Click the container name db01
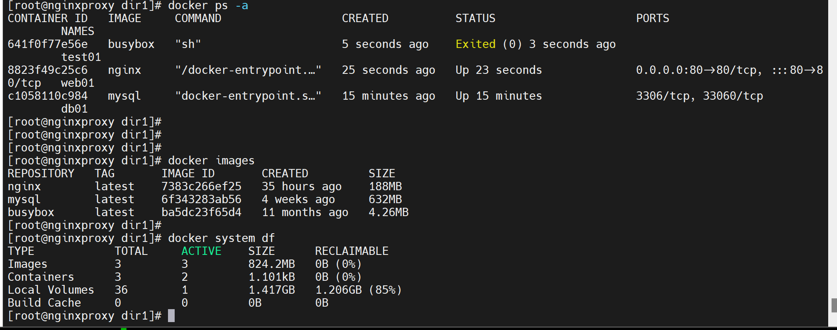The height and width of the screenshot is (330, 837). (74, 109)
